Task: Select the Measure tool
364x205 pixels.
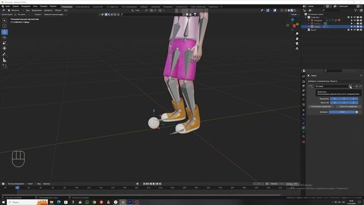Action: [5, 60]
